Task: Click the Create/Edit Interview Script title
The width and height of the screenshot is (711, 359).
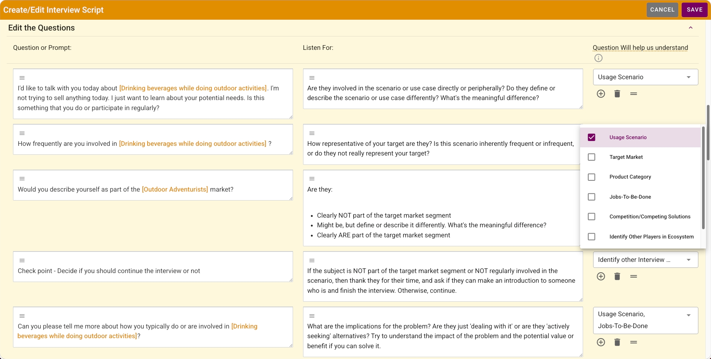Action: point(54,10)
